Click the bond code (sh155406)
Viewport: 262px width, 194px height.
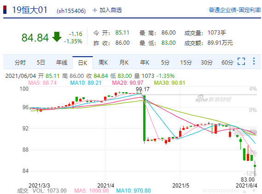pos(71,11)
